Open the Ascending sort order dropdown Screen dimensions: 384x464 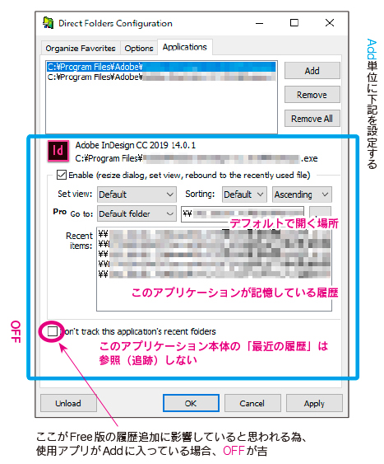[302, 195]
